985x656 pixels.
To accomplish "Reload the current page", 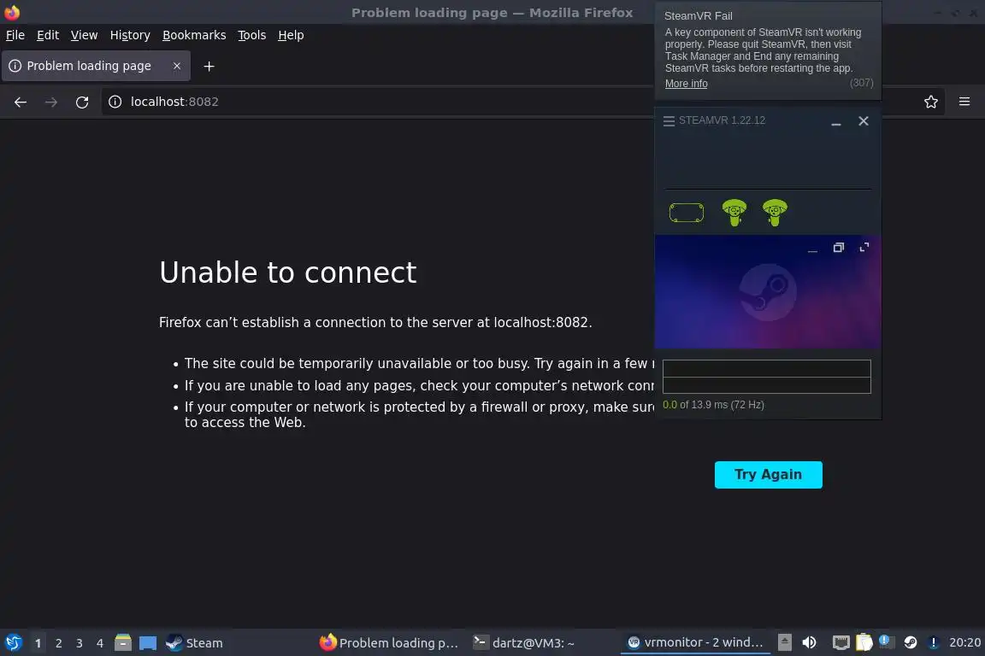I will (82, 102).
